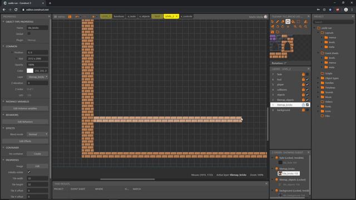The height and width of the screenshot is (200, 356).
Task: Hide the player layer via checkbox
Action: [x=307, y=84]
